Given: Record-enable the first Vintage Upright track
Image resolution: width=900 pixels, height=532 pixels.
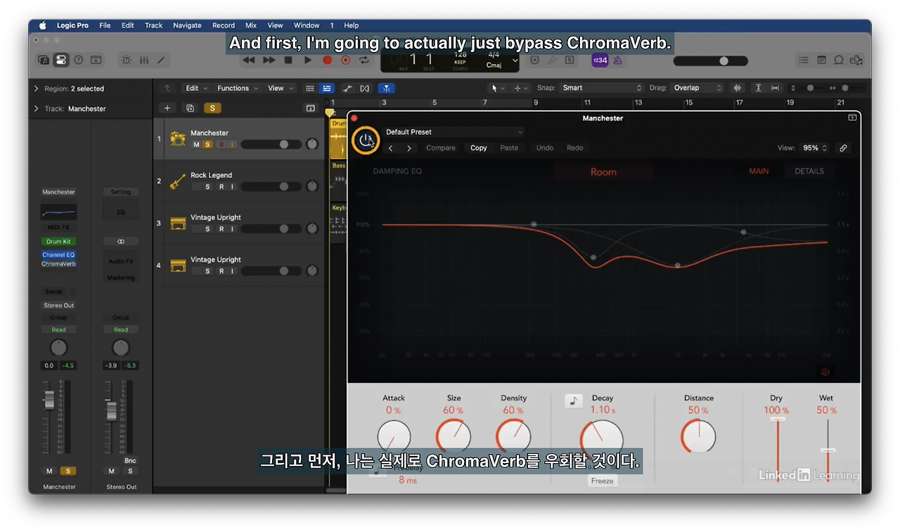Looking at the screenshot, I should pos(221,229).
